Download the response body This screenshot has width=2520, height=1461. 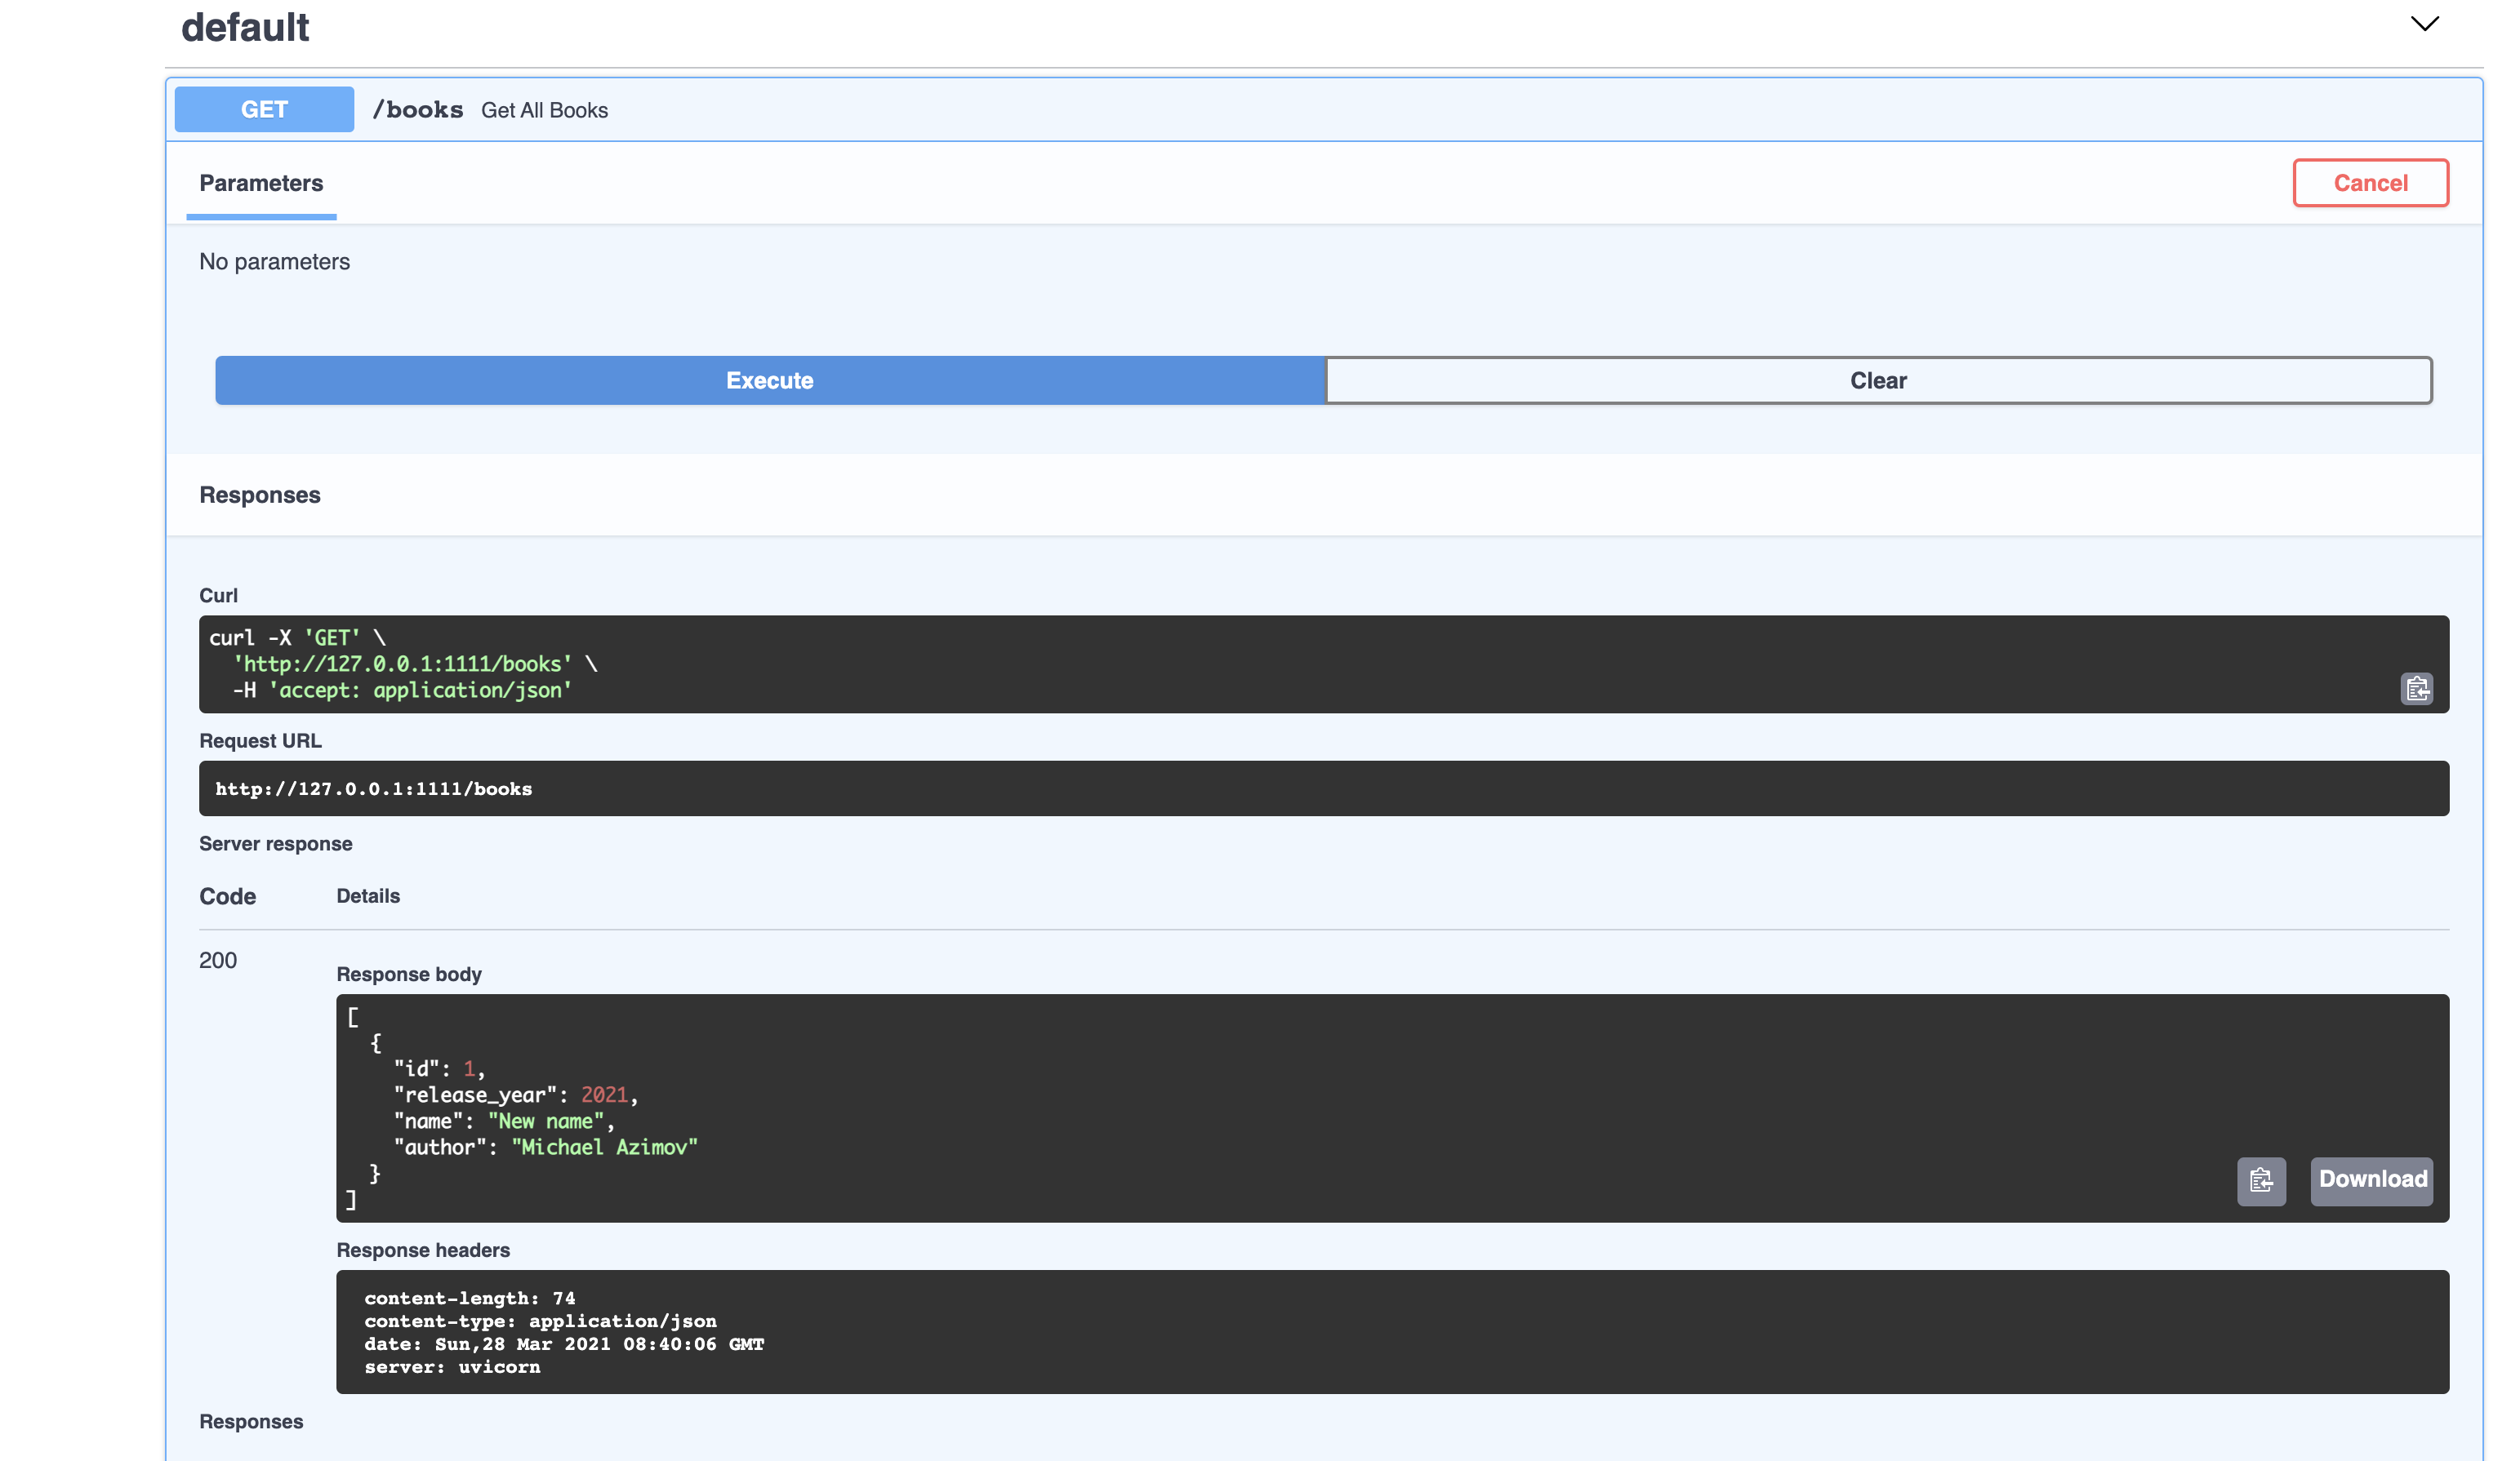point(2371,1180)
